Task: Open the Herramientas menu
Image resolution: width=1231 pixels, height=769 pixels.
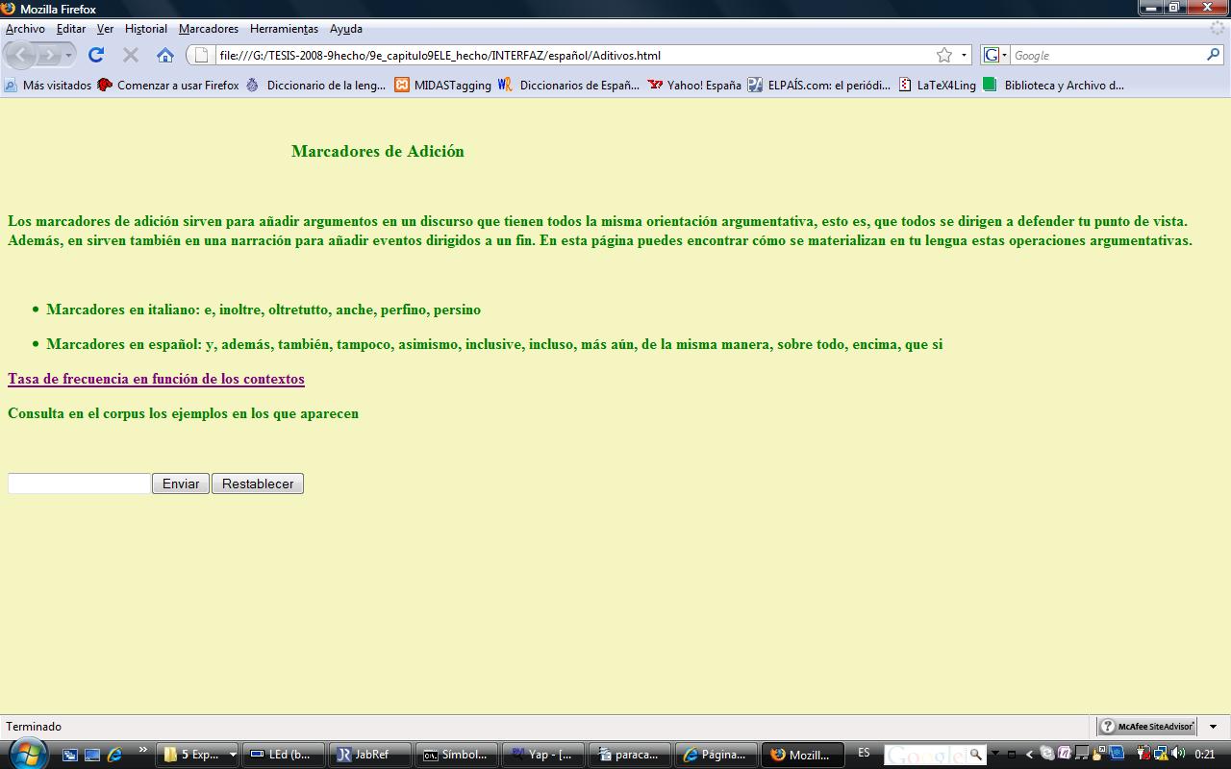Action: point(284,29)
